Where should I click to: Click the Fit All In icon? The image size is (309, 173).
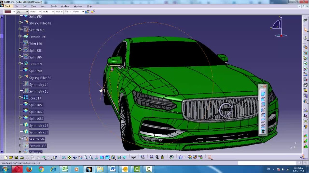pyautogui.click(x=70, y=157)
